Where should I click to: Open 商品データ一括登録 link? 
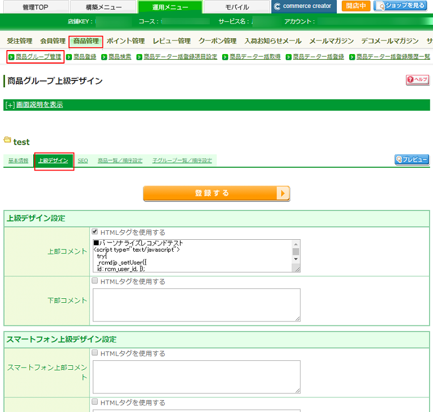click(x=318, y=57)
